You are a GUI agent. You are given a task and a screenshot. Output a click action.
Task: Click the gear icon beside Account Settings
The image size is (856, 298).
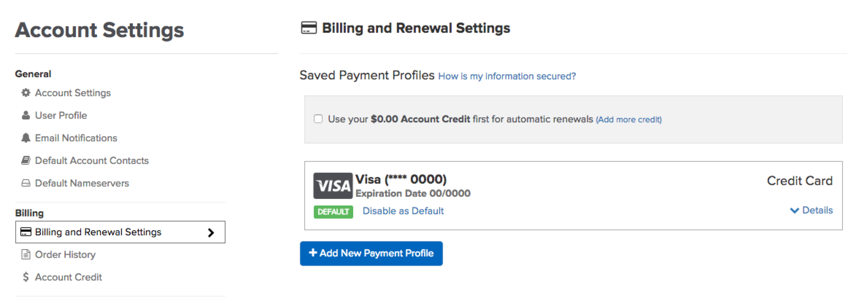[26, 93]
